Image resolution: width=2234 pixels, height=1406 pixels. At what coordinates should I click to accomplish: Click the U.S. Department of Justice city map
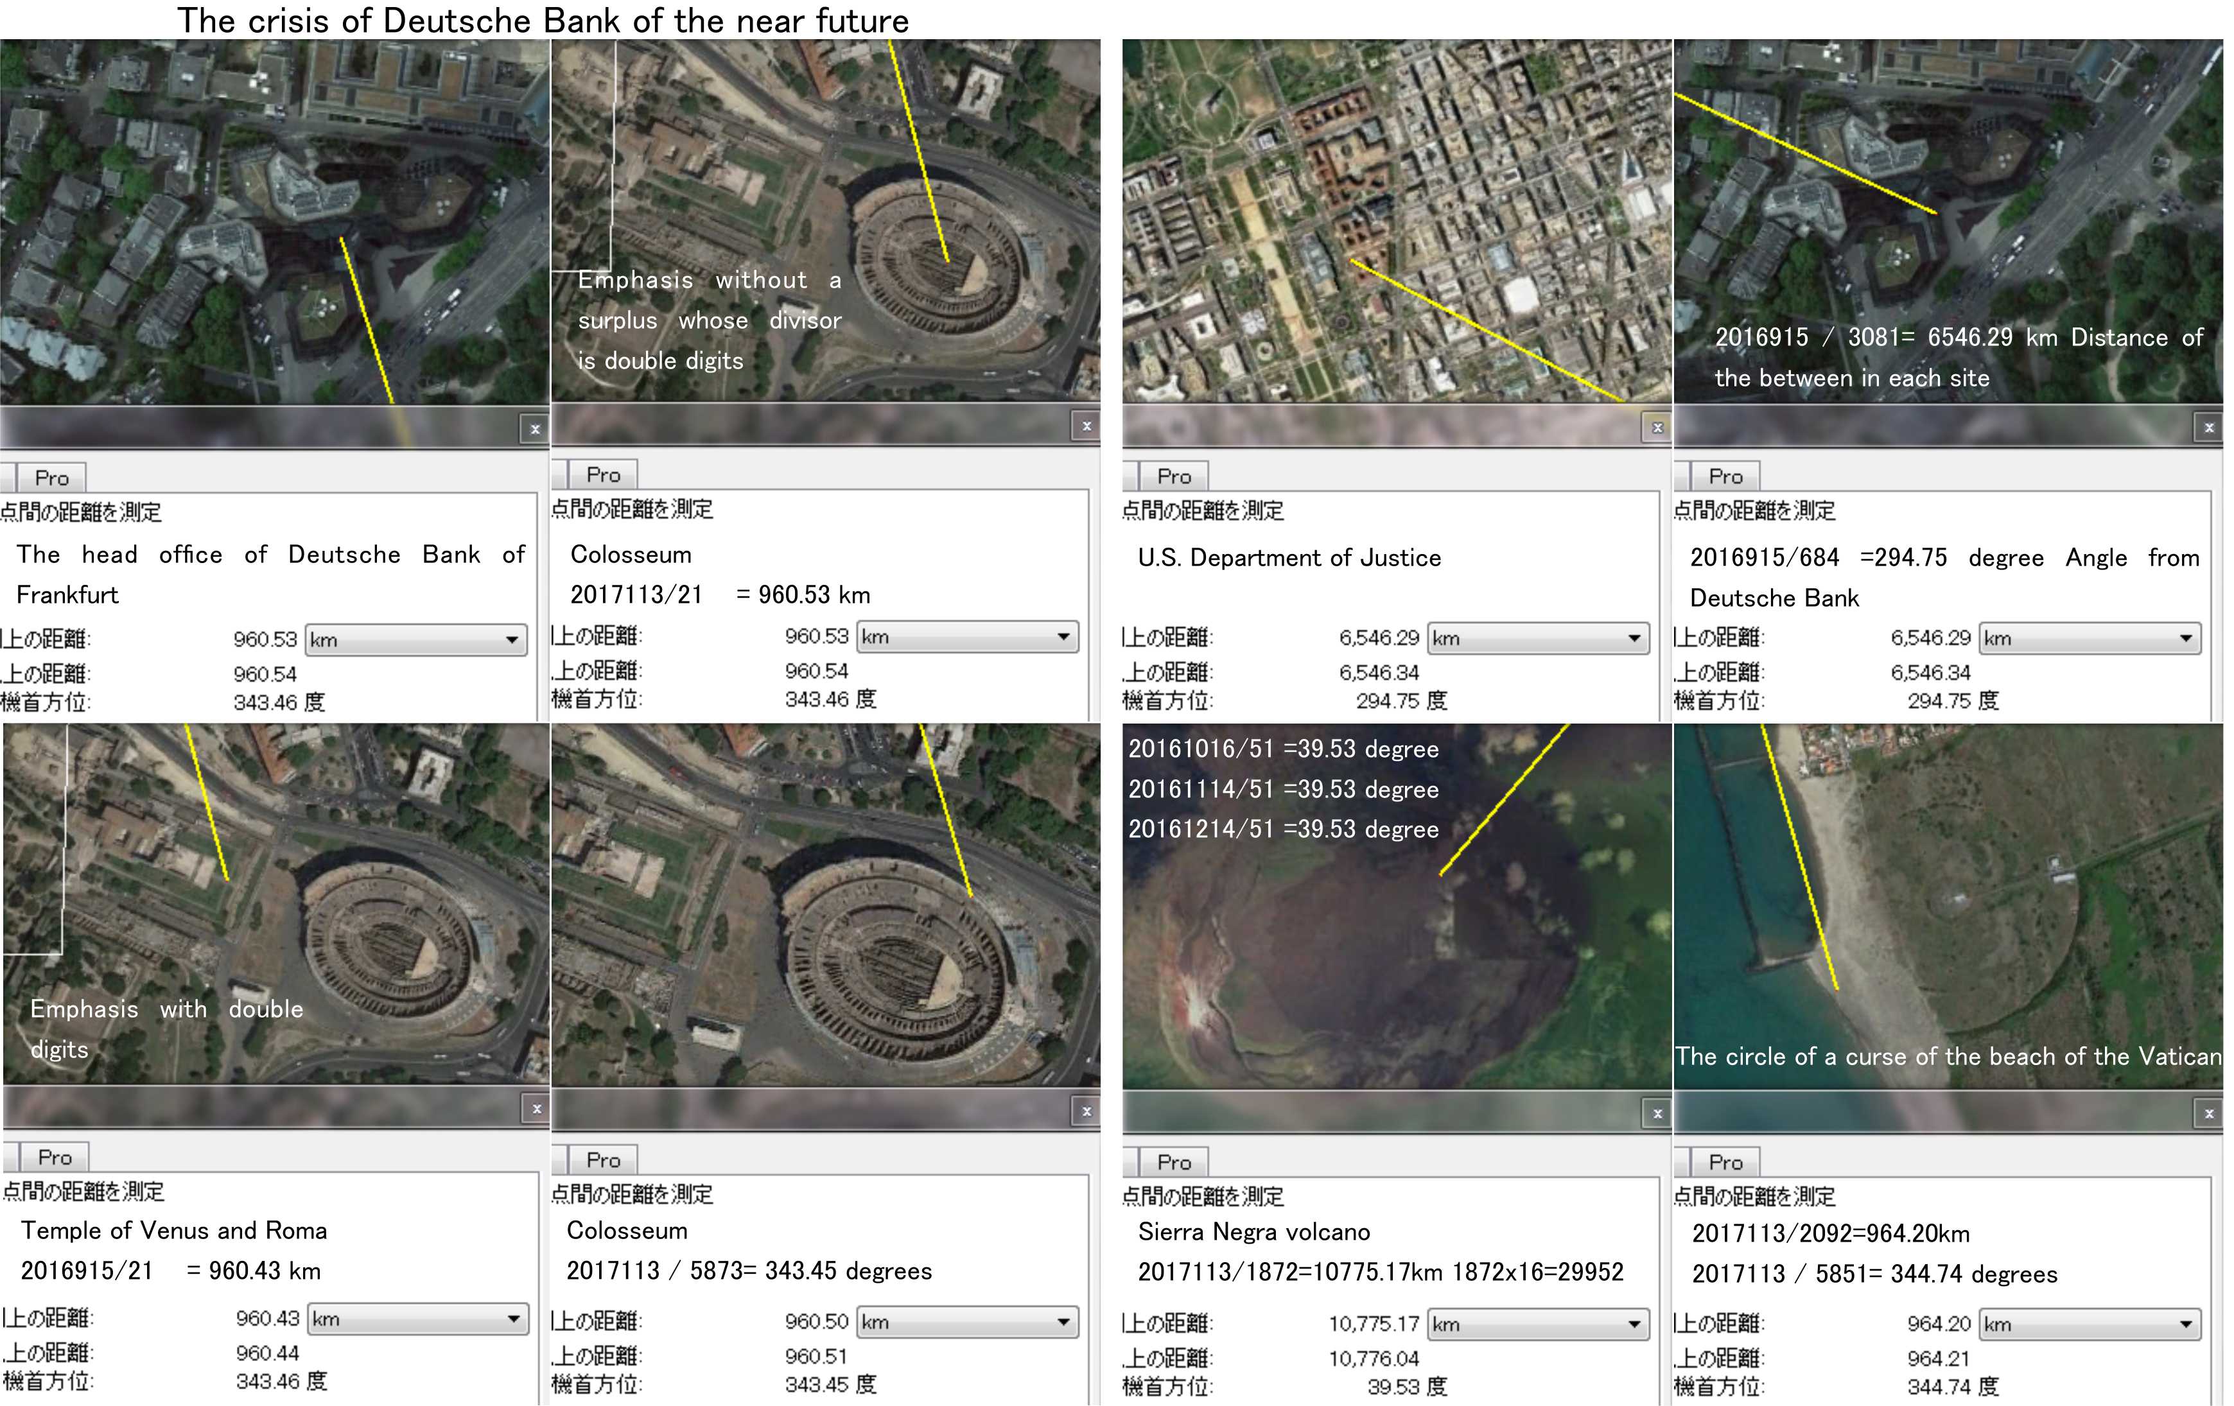pos(1397,221)
